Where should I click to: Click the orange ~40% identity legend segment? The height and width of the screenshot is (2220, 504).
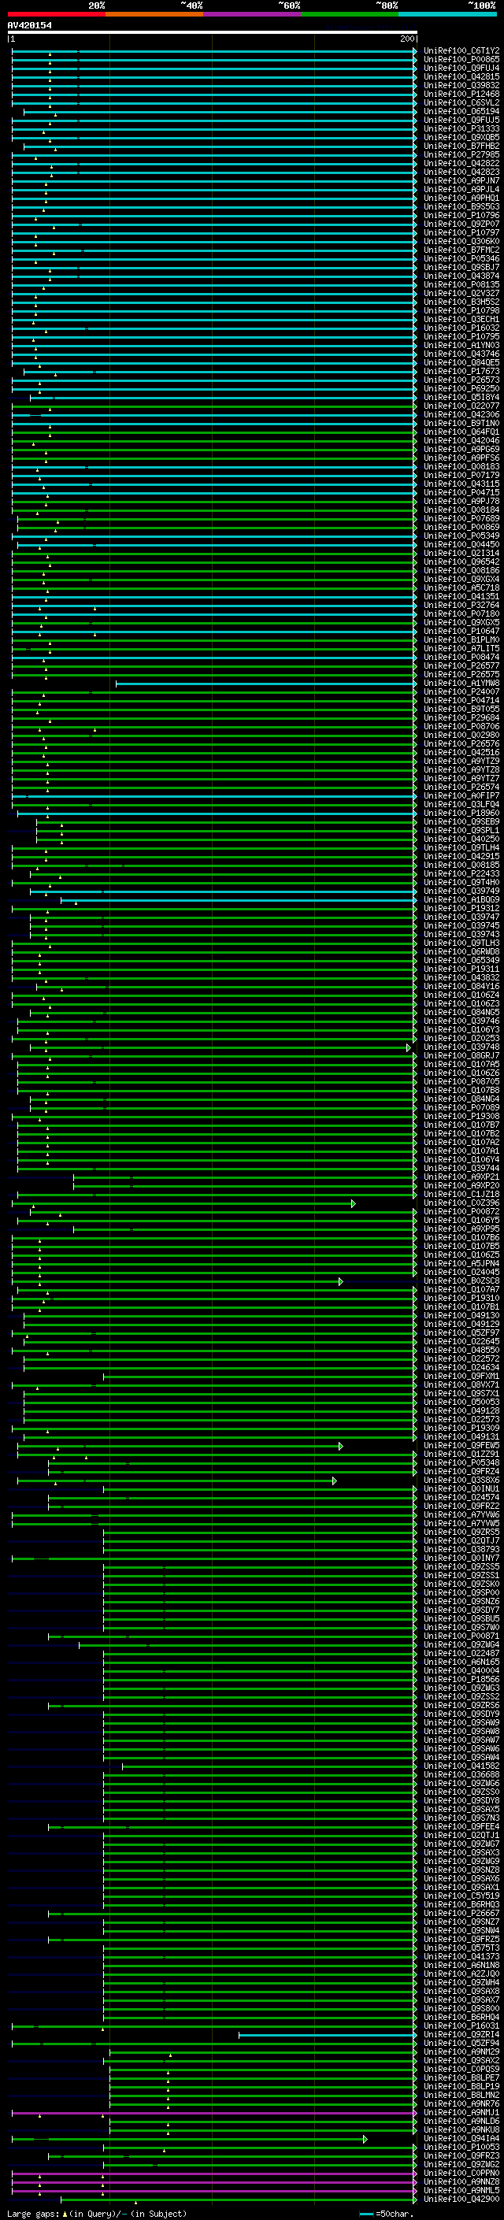[155, 14]
